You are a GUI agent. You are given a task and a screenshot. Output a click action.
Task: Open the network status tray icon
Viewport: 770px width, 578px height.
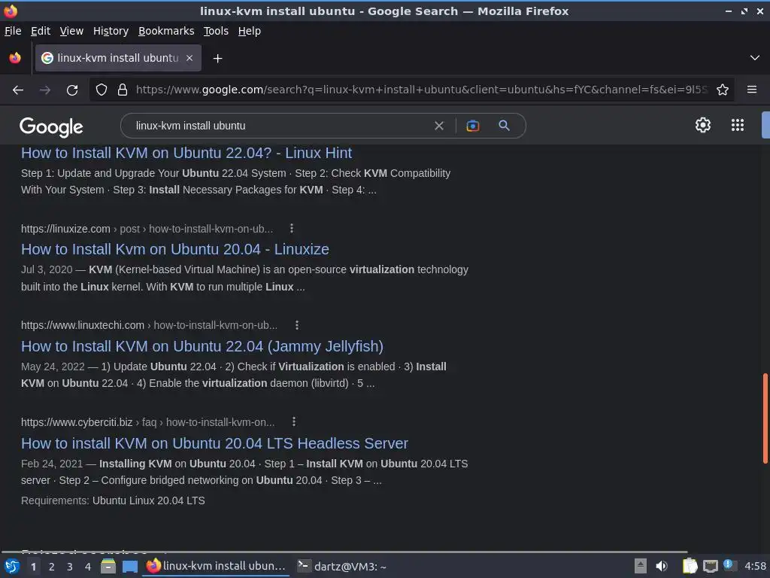710,567
